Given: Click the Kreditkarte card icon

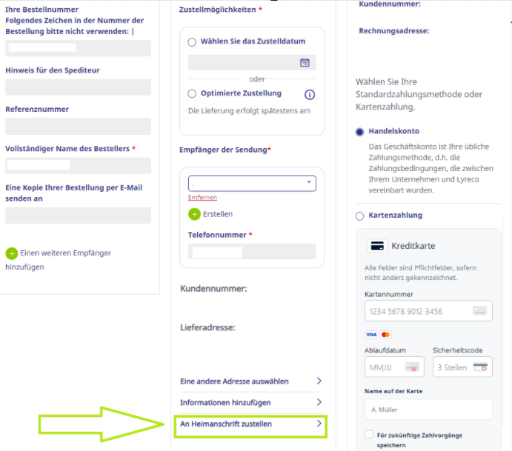Looking at the screenshot, I should pyautogui.click(x=377, y=246).
